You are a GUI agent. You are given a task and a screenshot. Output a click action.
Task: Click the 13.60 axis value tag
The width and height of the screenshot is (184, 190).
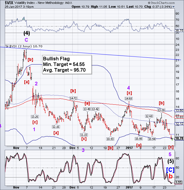(179, 111)
